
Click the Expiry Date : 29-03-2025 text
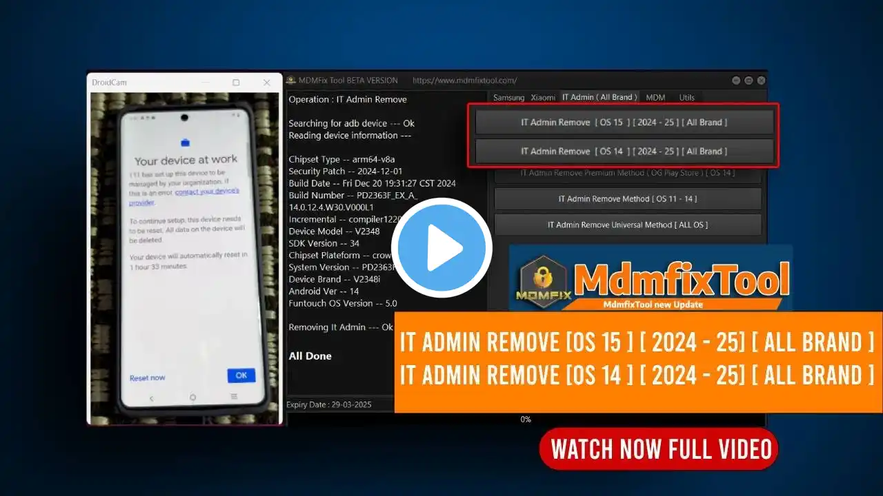[x=329, y=404]
